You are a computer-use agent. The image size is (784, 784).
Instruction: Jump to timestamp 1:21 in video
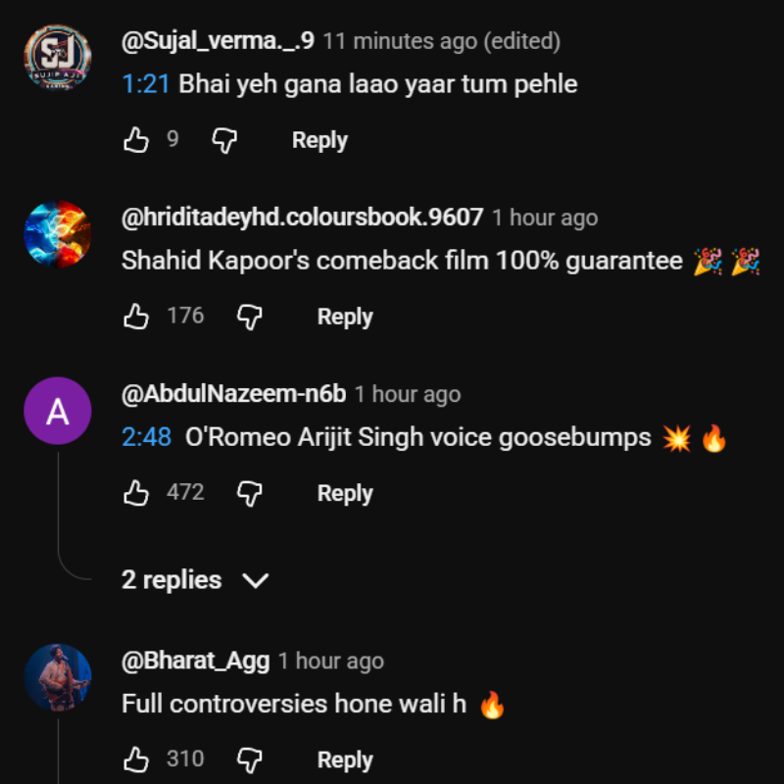(146, 84)
